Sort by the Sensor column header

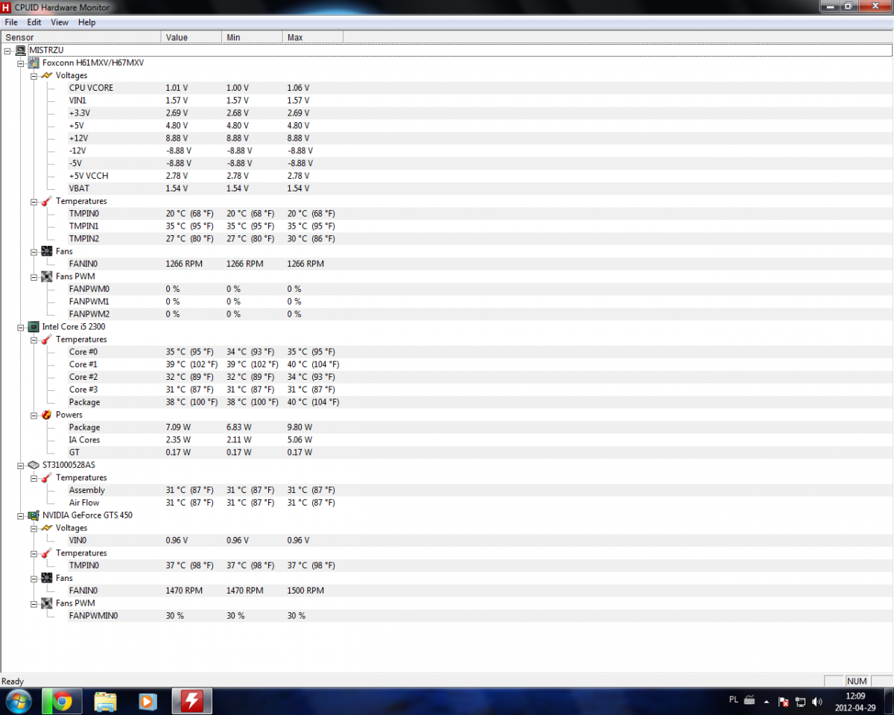[x=80, y=37]
